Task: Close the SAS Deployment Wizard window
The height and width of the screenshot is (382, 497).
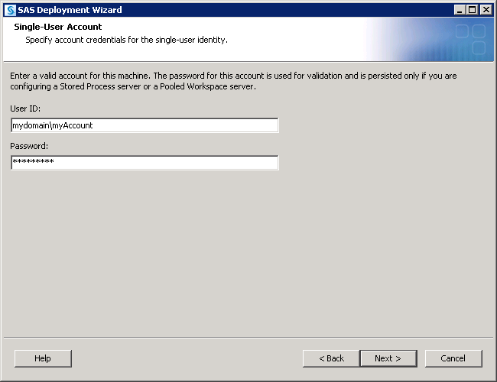Action: pyautogui.click(x=486, y=10)
